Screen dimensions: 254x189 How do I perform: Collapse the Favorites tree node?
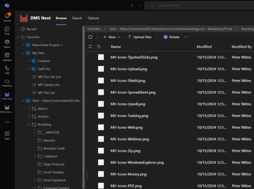(x=18, y=37)
